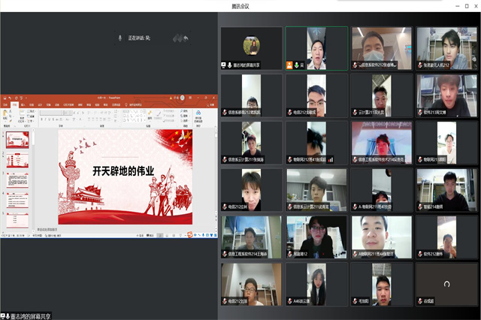Image resolution: width=481 pixels, height=320 pixels.
Task: Click the microphone icon beside the speaking indicator
Action: [x=120, y=38]
